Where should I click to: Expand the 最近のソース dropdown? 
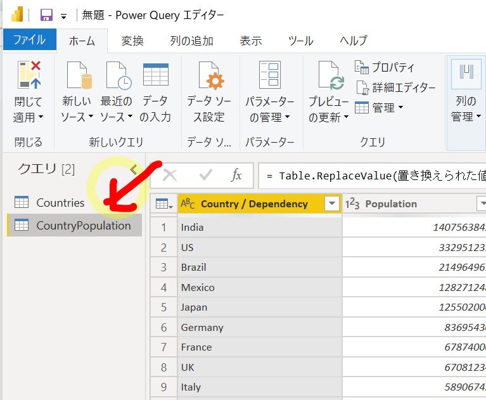coord(130,116)
